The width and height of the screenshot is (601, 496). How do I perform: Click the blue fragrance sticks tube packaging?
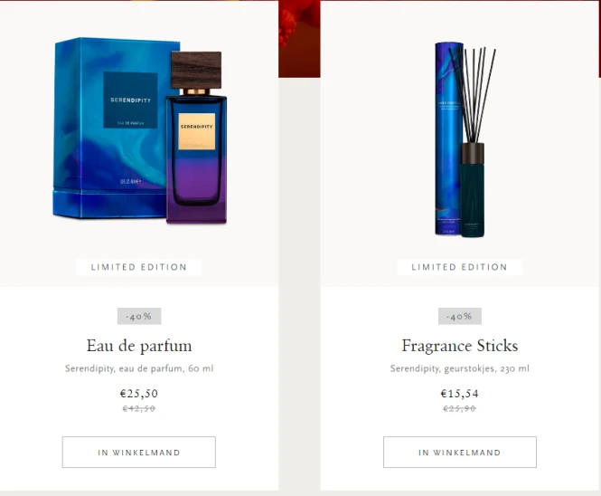(447, 138)
